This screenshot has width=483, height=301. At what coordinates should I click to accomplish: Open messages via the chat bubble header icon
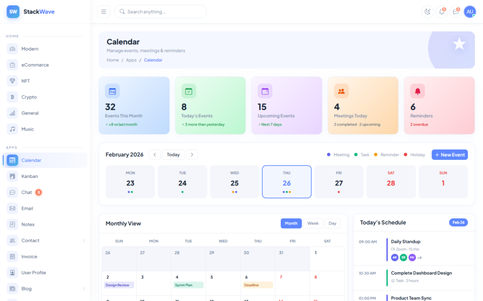tap(456, 12)
